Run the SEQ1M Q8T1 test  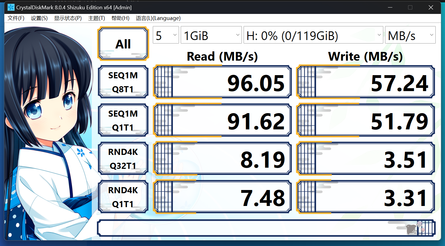pyautogui.click(x=123, y=82)
